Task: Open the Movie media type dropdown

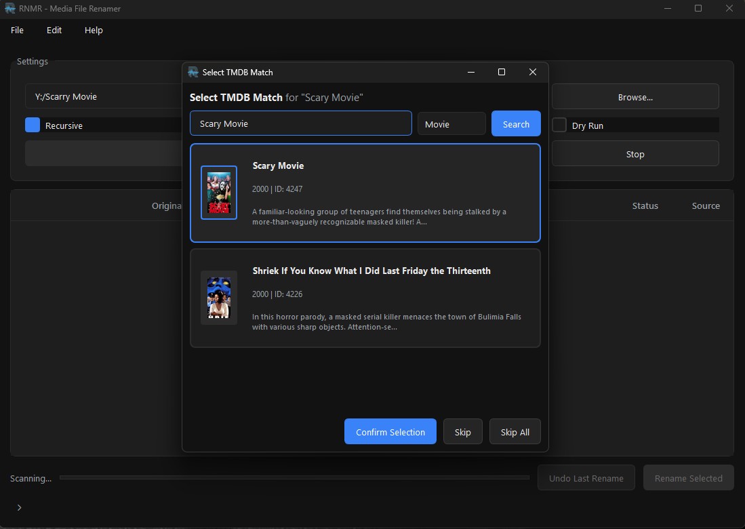Action: [x=451, y=124]
